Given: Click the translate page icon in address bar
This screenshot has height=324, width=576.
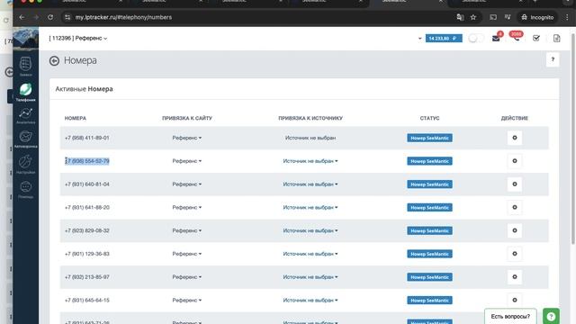Looking at the screenshot, I should tap(460, 17).
